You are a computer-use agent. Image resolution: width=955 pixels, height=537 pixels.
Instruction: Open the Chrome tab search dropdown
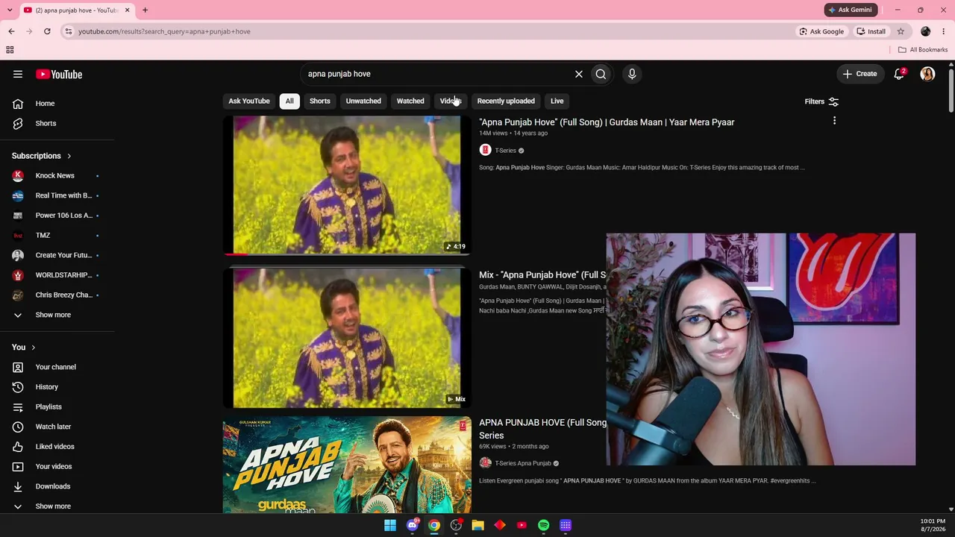point(10,10)
